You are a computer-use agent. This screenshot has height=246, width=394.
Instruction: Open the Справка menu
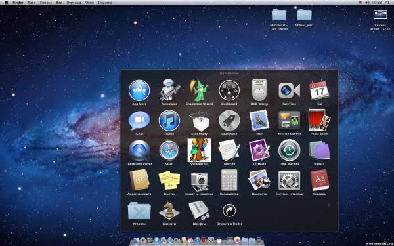105,3
